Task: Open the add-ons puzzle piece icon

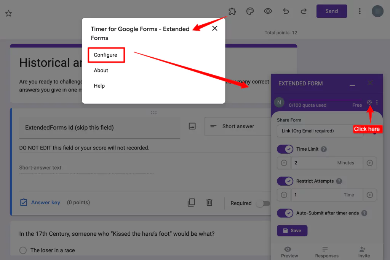Action: pyautogui.click(x=232, y=11)
